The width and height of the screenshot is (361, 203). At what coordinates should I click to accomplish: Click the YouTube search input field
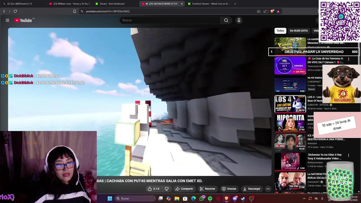(170, 20)
